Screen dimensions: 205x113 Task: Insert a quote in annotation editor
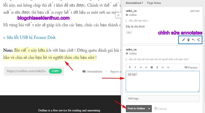(x=141, y=67)
